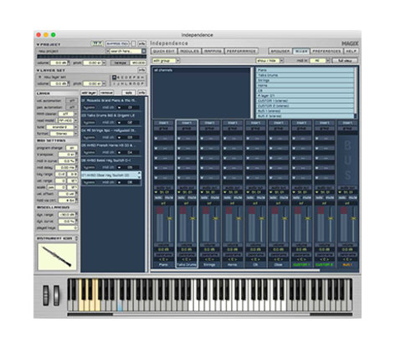
Task: Switch to the Performance tab
Action: 241,51
